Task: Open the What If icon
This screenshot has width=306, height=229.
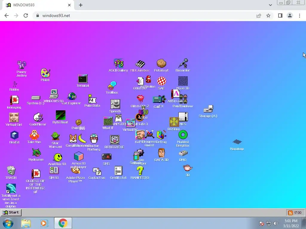Action: [108, 121]
